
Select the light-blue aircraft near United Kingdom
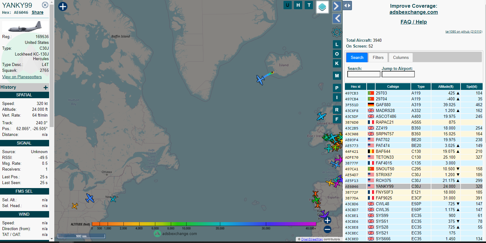(321, 116)
